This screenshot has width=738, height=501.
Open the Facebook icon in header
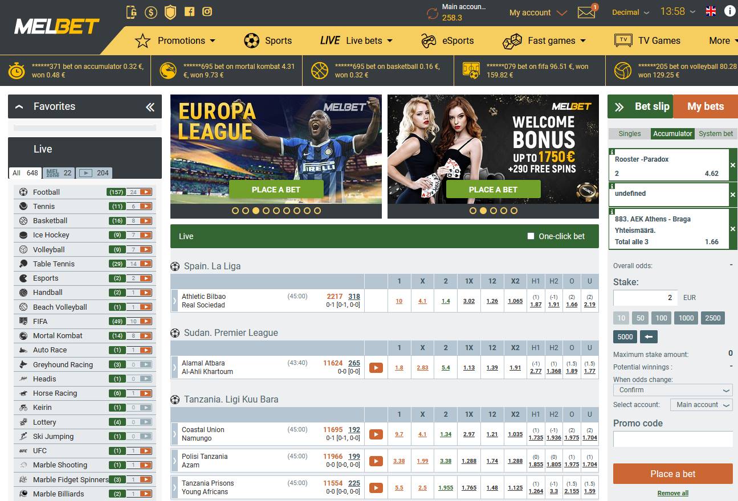pos(189,11)
